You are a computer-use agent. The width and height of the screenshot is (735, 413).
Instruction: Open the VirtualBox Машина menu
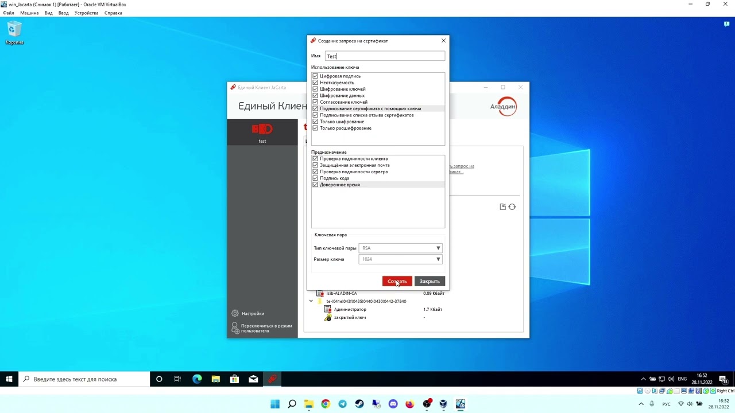point(29,13)
